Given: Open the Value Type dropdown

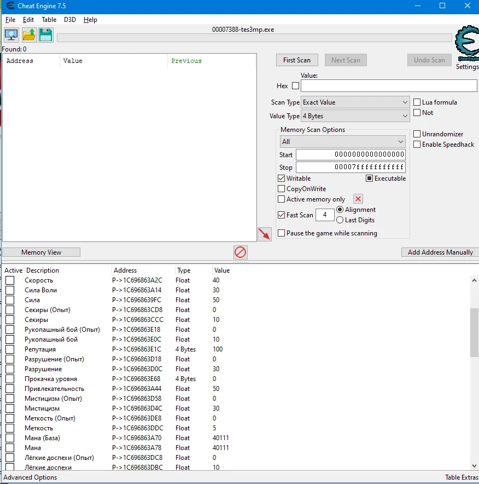Looking at the screenshot, I should coord(355,116).
